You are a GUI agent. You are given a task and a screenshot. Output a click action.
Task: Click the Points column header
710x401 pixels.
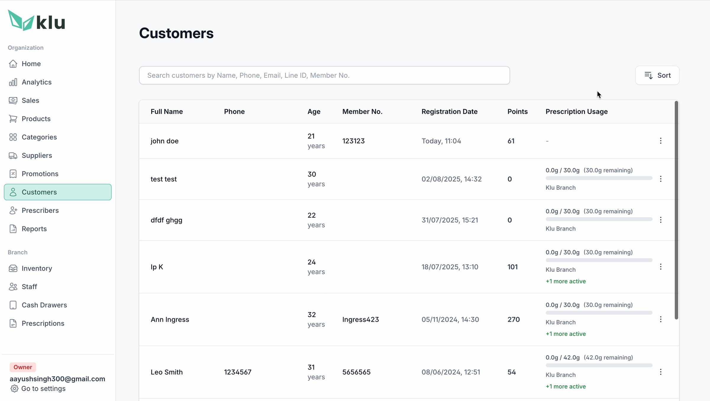[x=517, y=111]
